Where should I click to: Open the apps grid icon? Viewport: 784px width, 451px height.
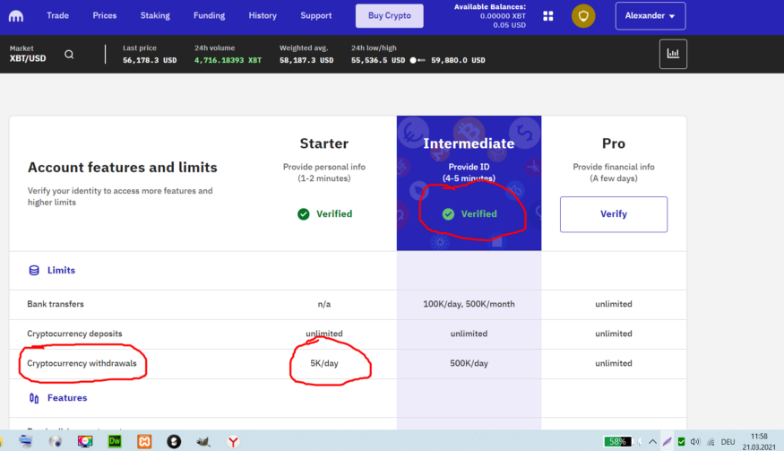pos(548,16)
